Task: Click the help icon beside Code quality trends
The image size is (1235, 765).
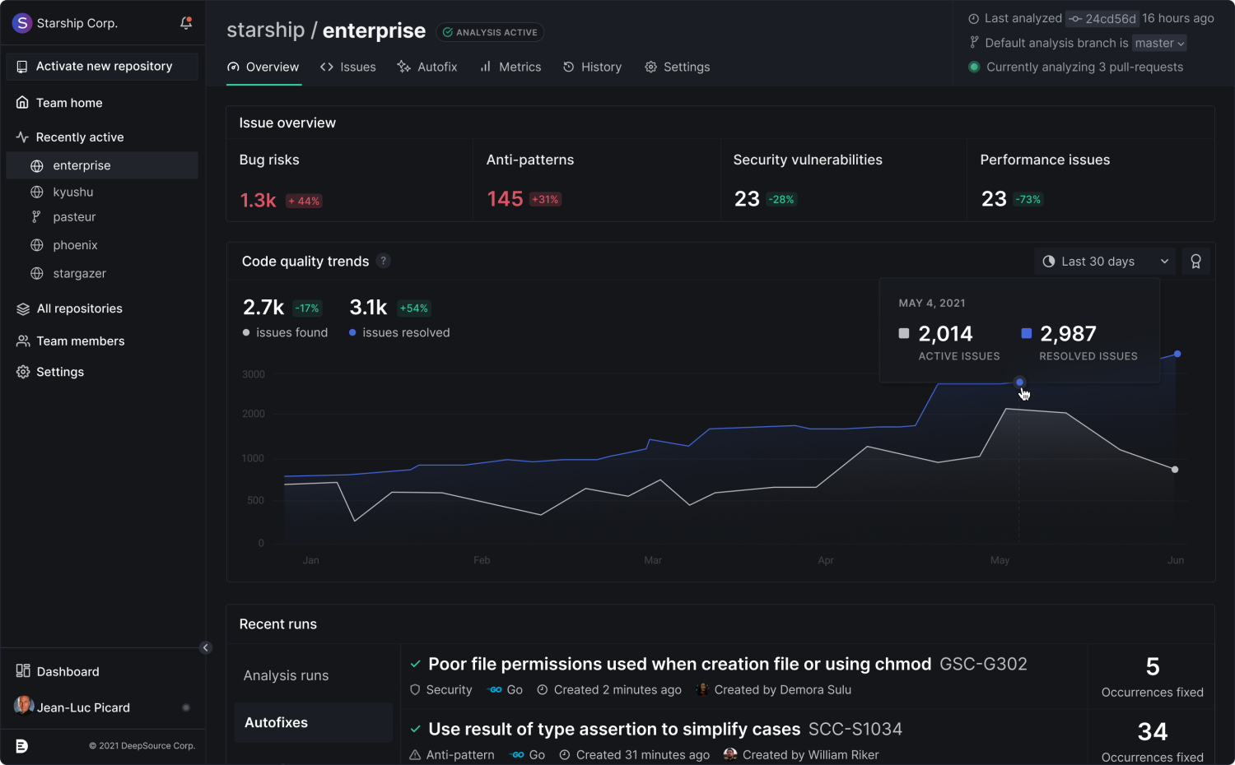Action: point(383,261)
